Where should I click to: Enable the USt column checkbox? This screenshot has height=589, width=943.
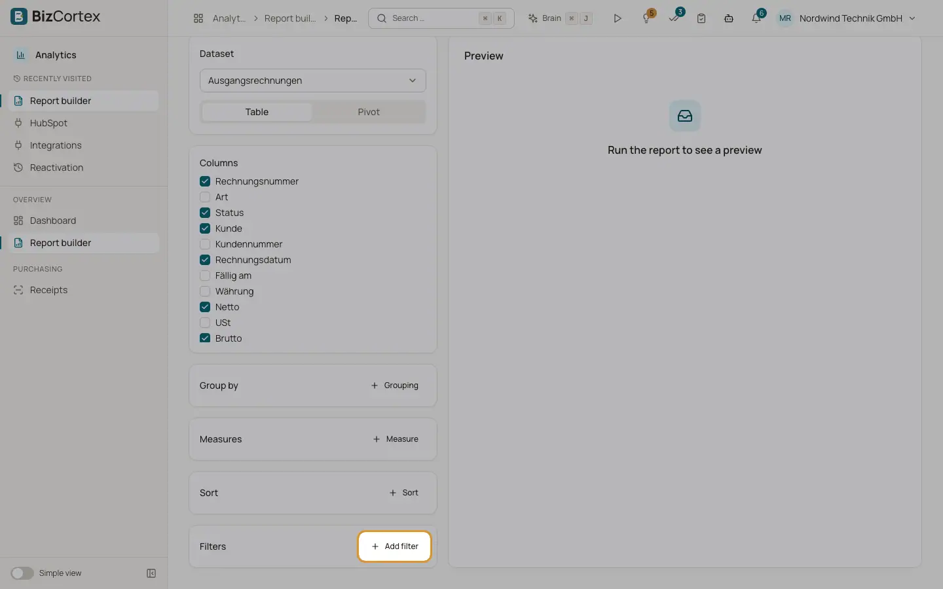click(x=205, y=323)
